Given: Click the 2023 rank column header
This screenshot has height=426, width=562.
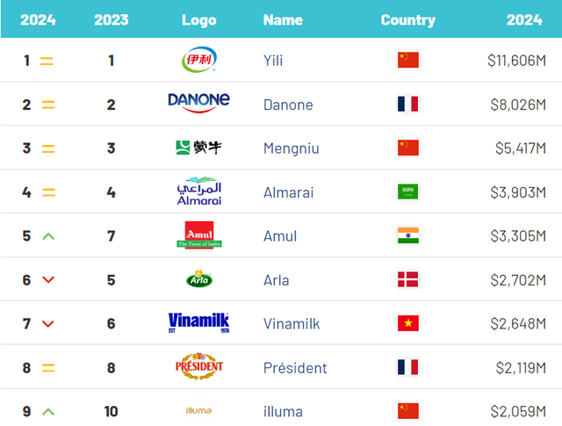Looking at the screenshot, I should click(x=112, y=19).
